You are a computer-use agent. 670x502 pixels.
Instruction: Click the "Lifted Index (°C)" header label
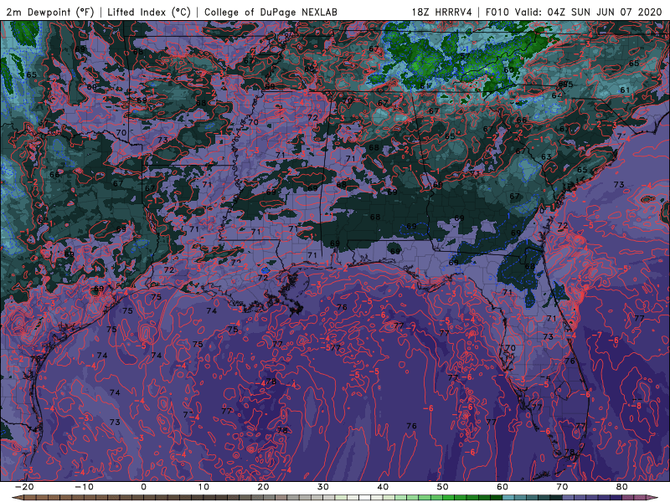(149, 12)
